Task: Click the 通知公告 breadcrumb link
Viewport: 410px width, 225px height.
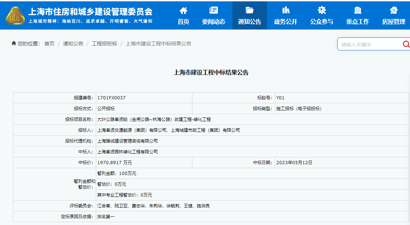Action: pos(73,44)
